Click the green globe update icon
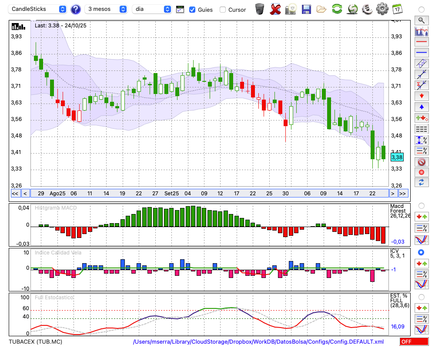 [352, 9]
